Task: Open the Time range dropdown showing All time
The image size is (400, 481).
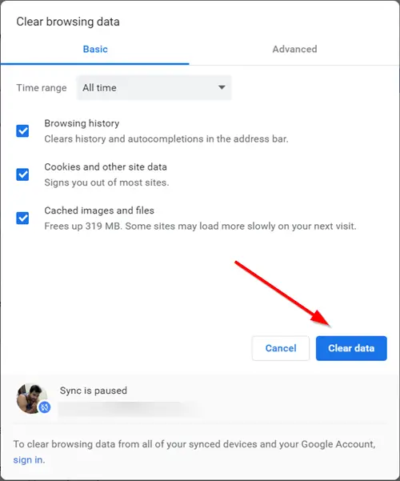Action: pos(154,88)
